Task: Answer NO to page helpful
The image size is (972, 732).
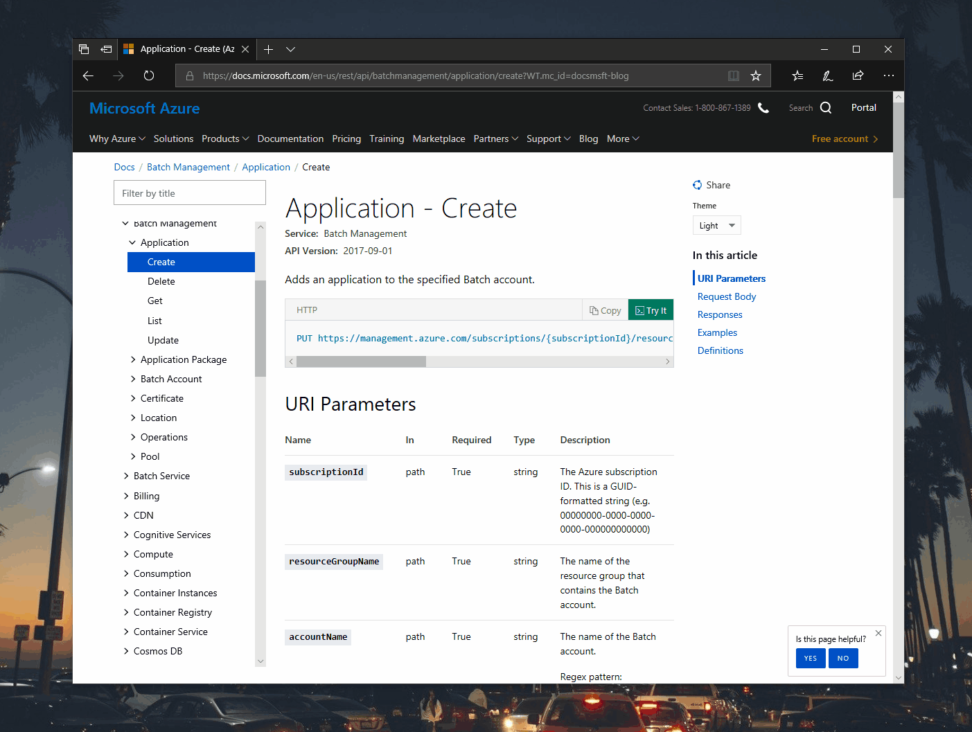Action: (x=843, y=659)
